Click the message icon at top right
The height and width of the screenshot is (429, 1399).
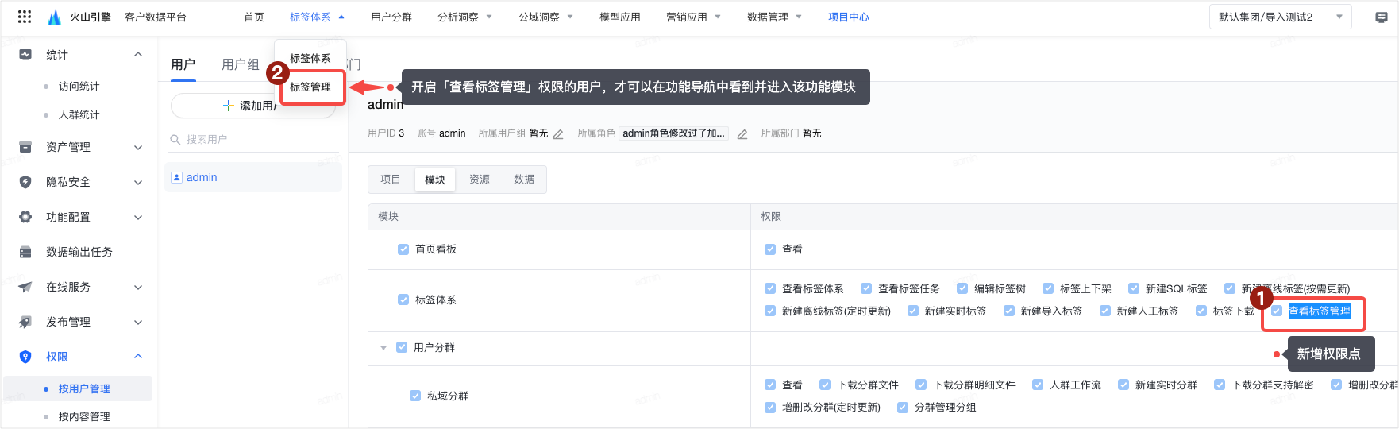[x=1381, y=17]
